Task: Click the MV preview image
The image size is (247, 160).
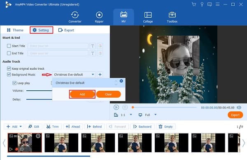Action: [178, 65]
